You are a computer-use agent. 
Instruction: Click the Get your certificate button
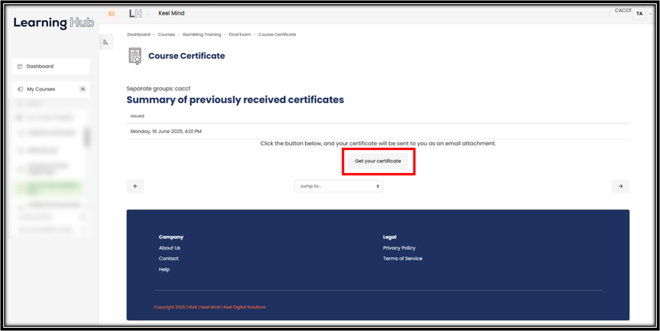tap(378, 161)
